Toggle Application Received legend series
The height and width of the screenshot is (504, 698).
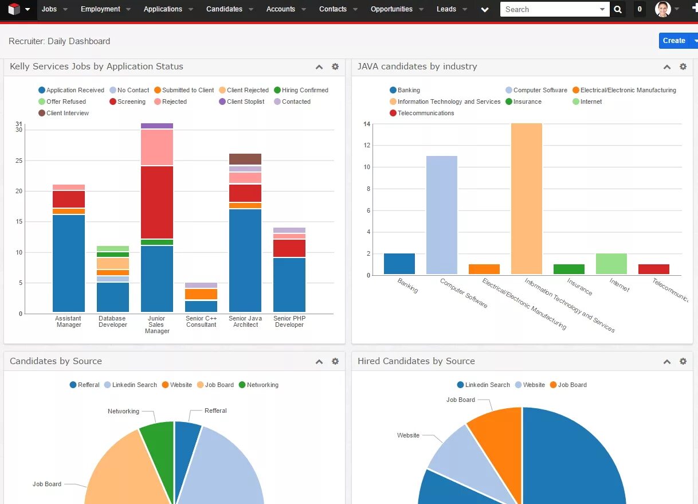tap(71, 90)
